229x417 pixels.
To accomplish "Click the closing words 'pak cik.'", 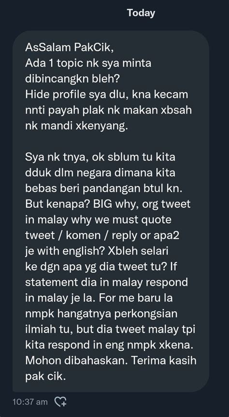I will tap(45, 376).
